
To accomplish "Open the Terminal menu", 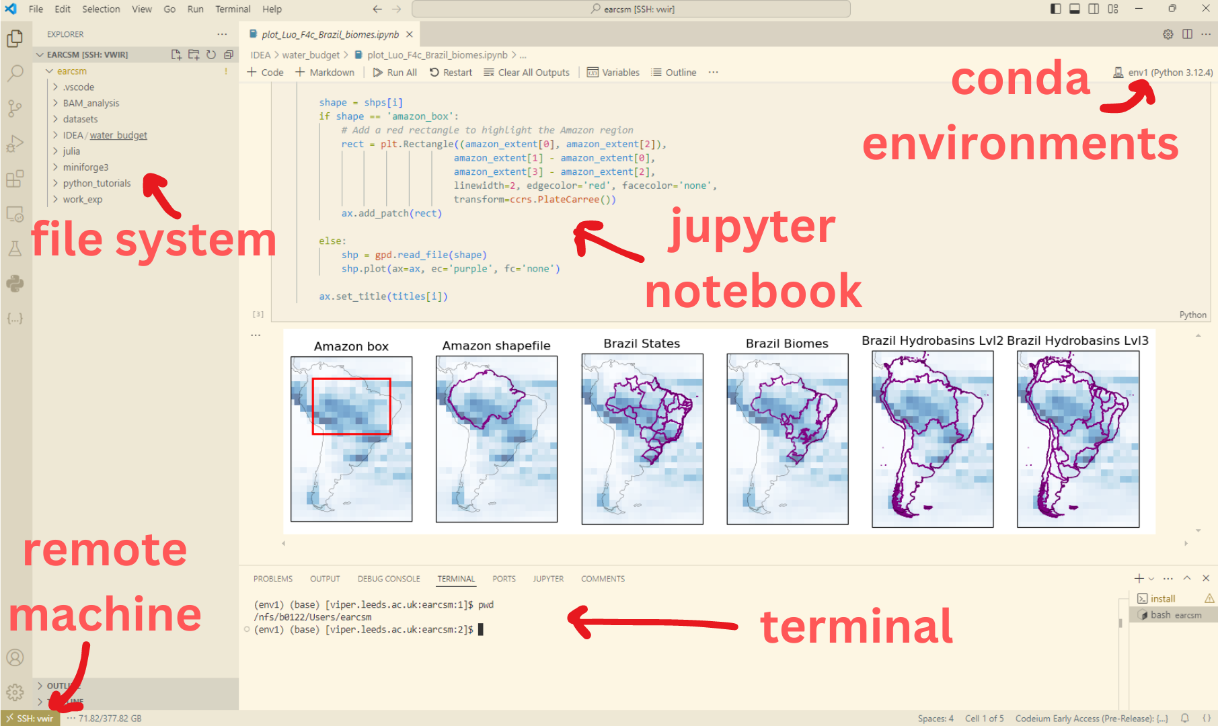I will tap(233, 9).
